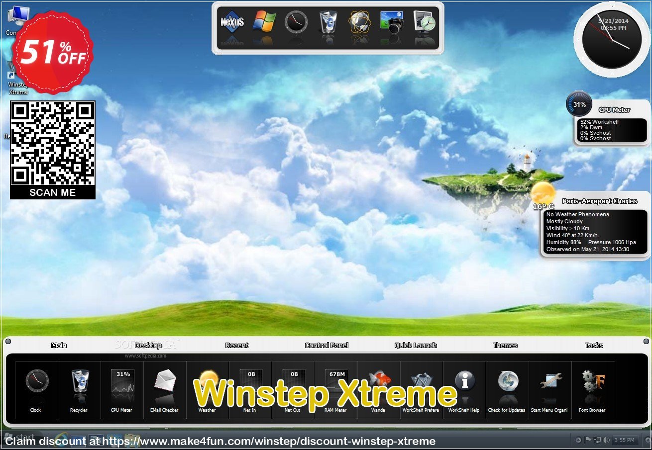Click the large round clock widget showing 5/21/2014
Viewport: 652px width, 450px height.
pos(612,39)
